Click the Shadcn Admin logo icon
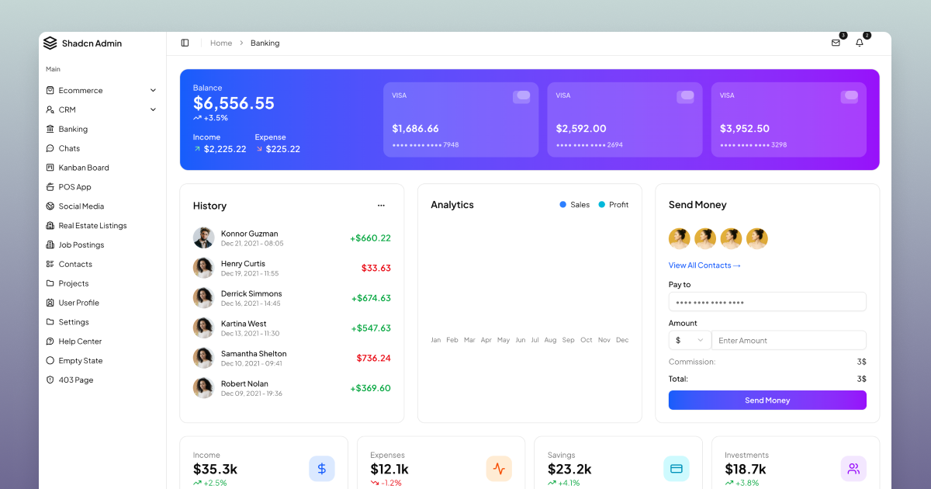Viewport: 931px width, 489px height. point(50,43)
